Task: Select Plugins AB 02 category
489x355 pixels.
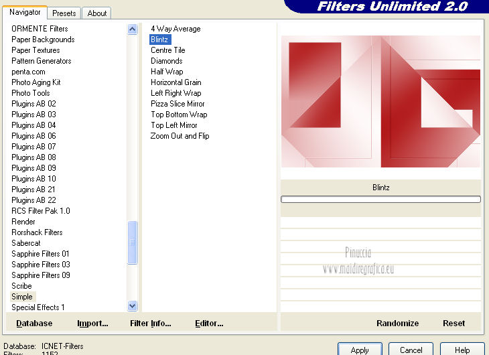Action: (x=33, y=104)
